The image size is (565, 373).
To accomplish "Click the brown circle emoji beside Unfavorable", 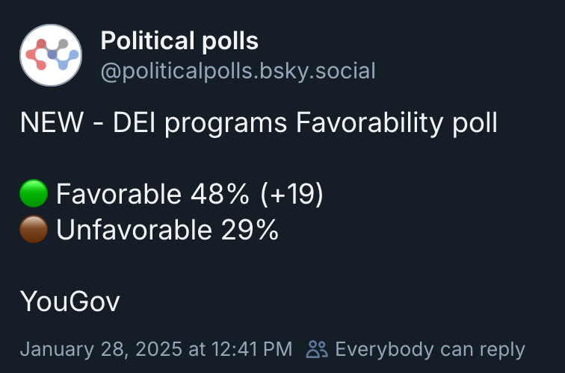I will tap(34, 230).
